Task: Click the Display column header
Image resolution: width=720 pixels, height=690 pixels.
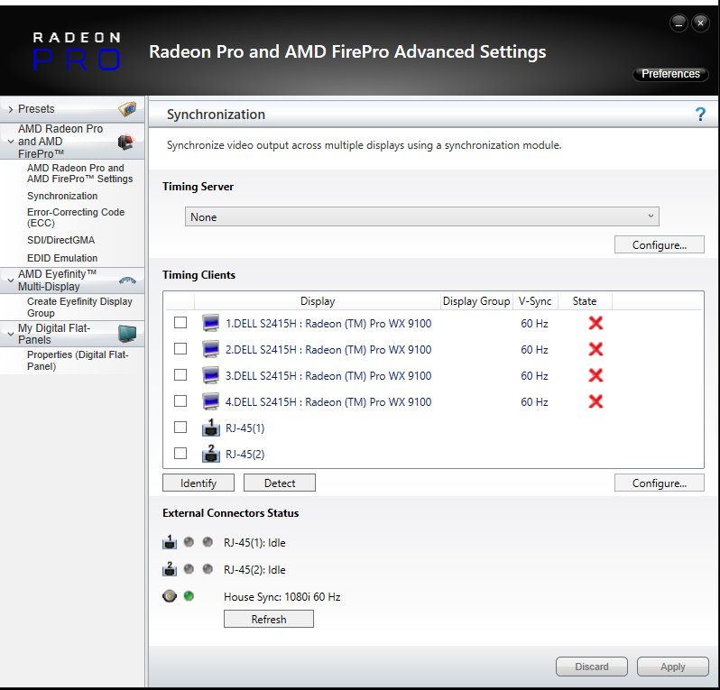Action: click(x=318, y=301)
